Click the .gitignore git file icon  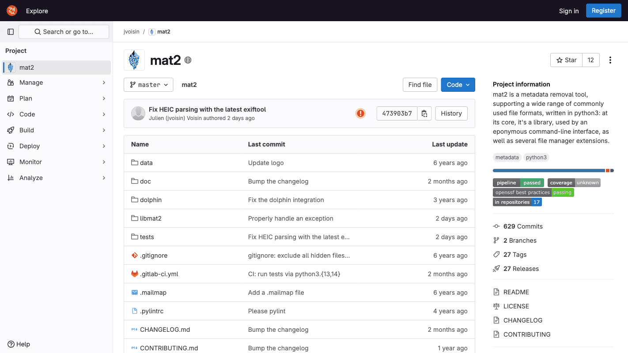point(135,255)
